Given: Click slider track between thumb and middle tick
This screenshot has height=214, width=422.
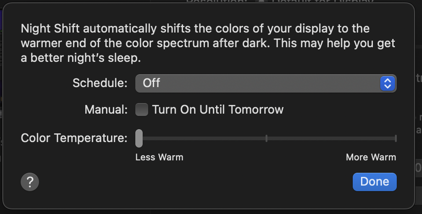Looking at the screenshot, I should [x=204, y=138].
